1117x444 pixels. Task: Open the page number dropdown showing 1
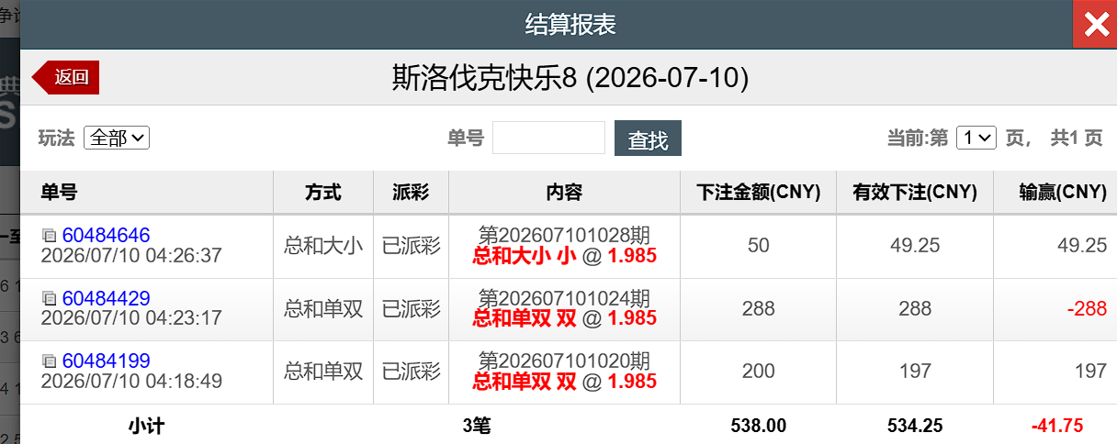(x=976, y=138)
